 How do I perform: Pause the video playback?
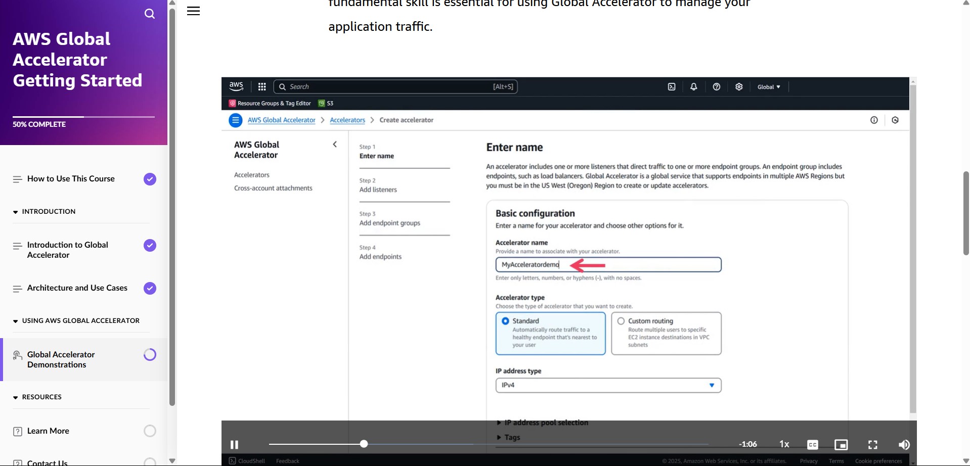[234, 445]
